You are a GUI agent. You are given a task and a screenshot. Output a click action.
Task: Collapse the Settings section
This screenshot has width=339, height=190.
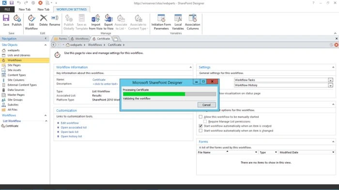[333, 67]
